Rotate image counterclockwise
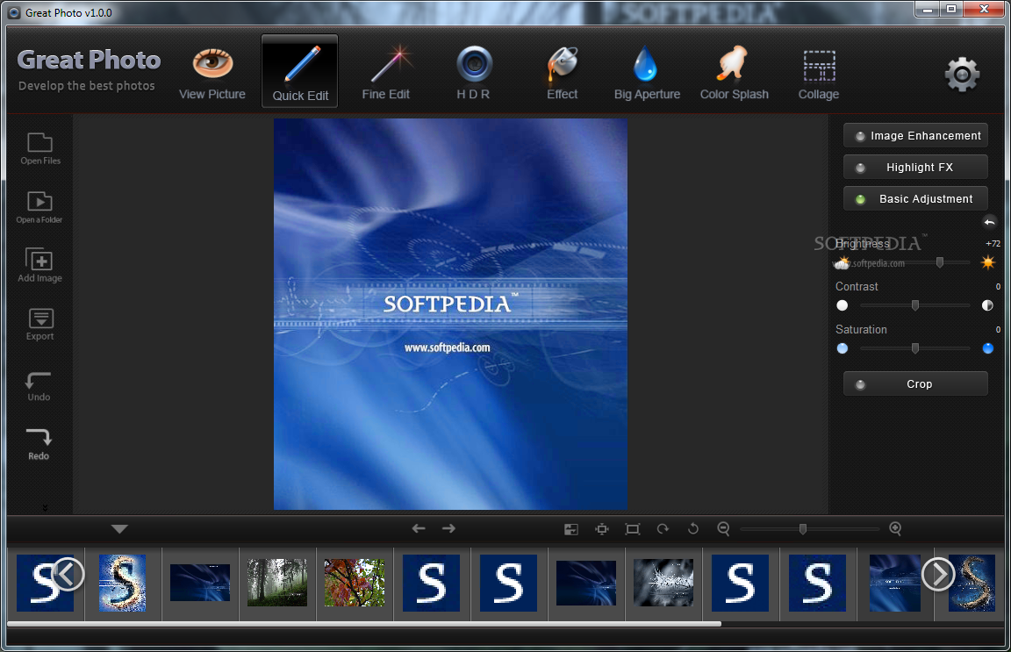The image size is (1011, 652). click(x=693, y=529)
